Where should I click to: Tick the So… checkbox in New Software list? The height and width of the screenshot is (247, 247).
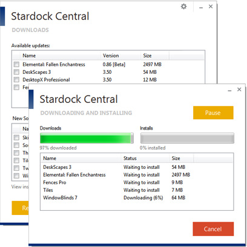point(16,145)
